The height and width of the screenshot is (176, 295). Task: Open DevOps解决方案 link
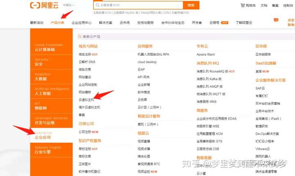pyautogui.click(x=267, y=134)
